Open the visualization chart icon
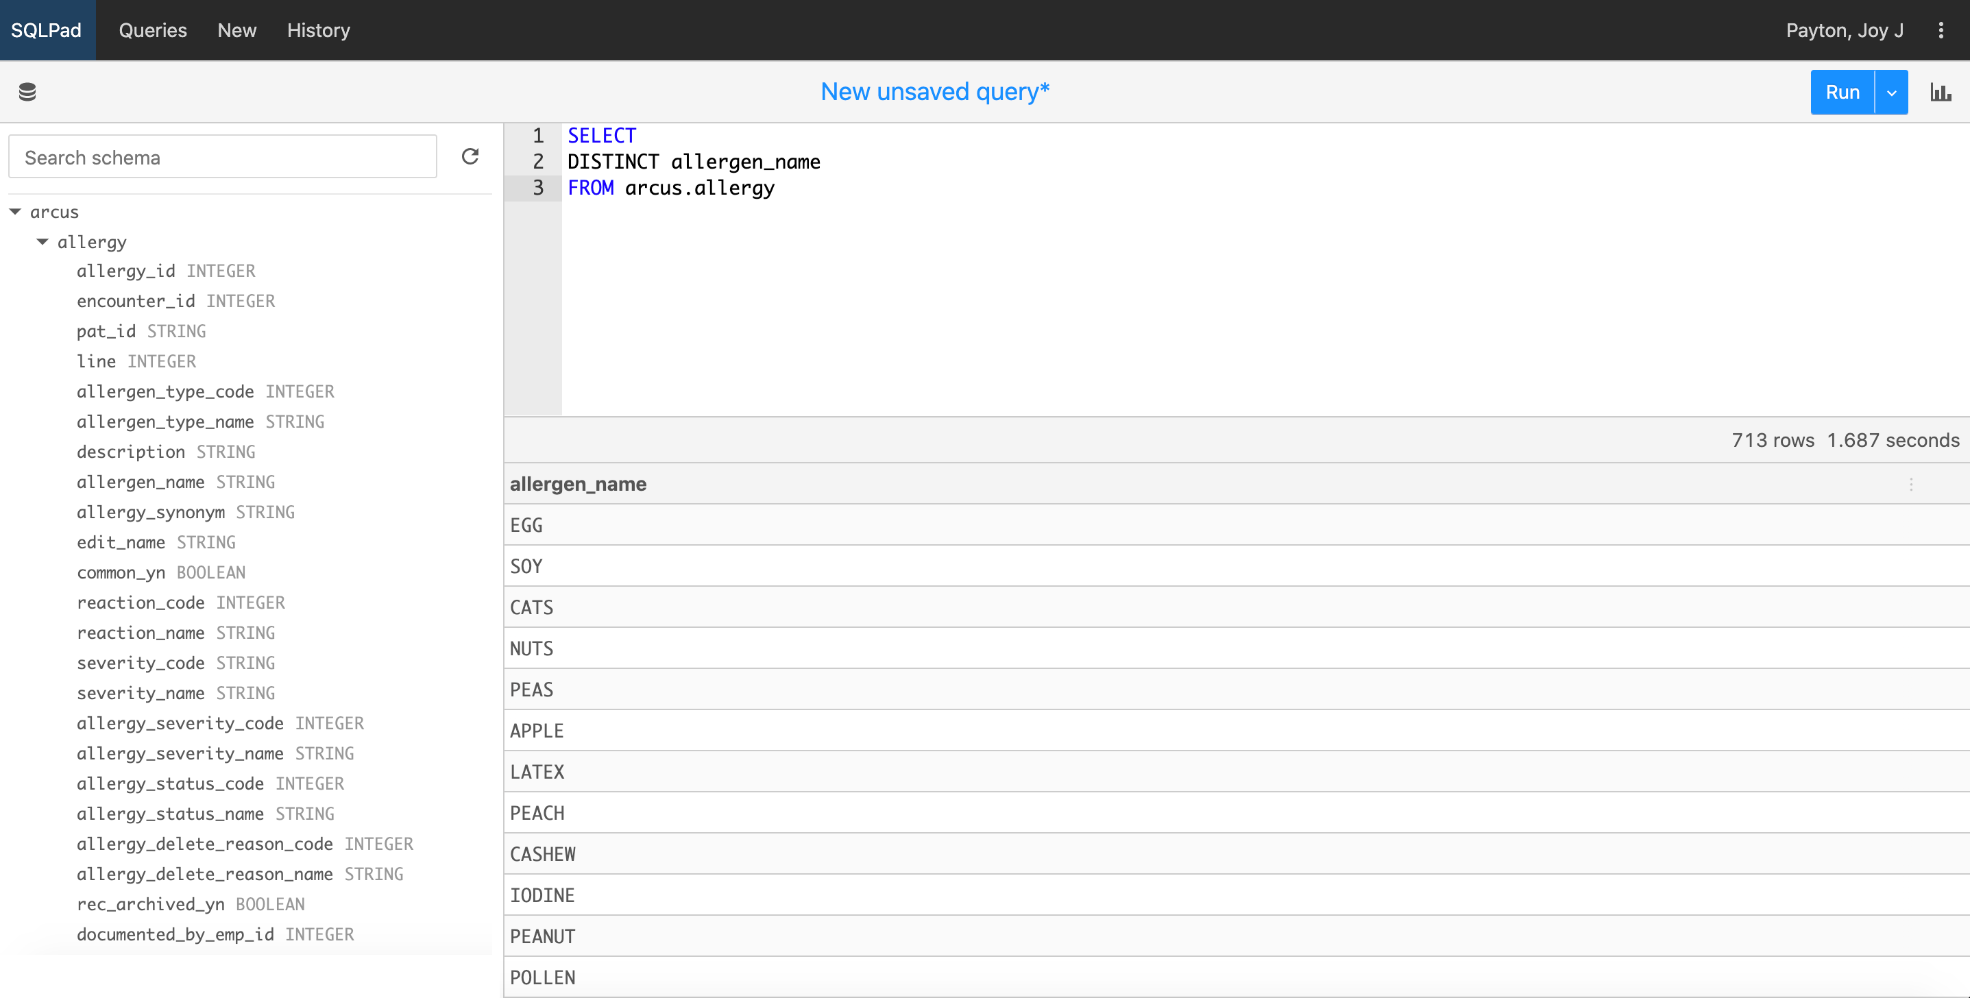The height and width of the screenshot is (998, 1970). coord(1940,92)
